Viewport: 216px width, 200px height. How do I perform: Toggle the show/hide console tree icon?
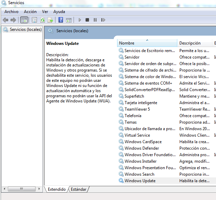pyautogui.click(x=24, y=20)
